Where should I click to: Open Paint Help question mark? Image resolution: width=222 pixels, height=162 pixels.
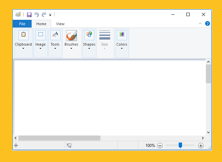pos(208,23)
